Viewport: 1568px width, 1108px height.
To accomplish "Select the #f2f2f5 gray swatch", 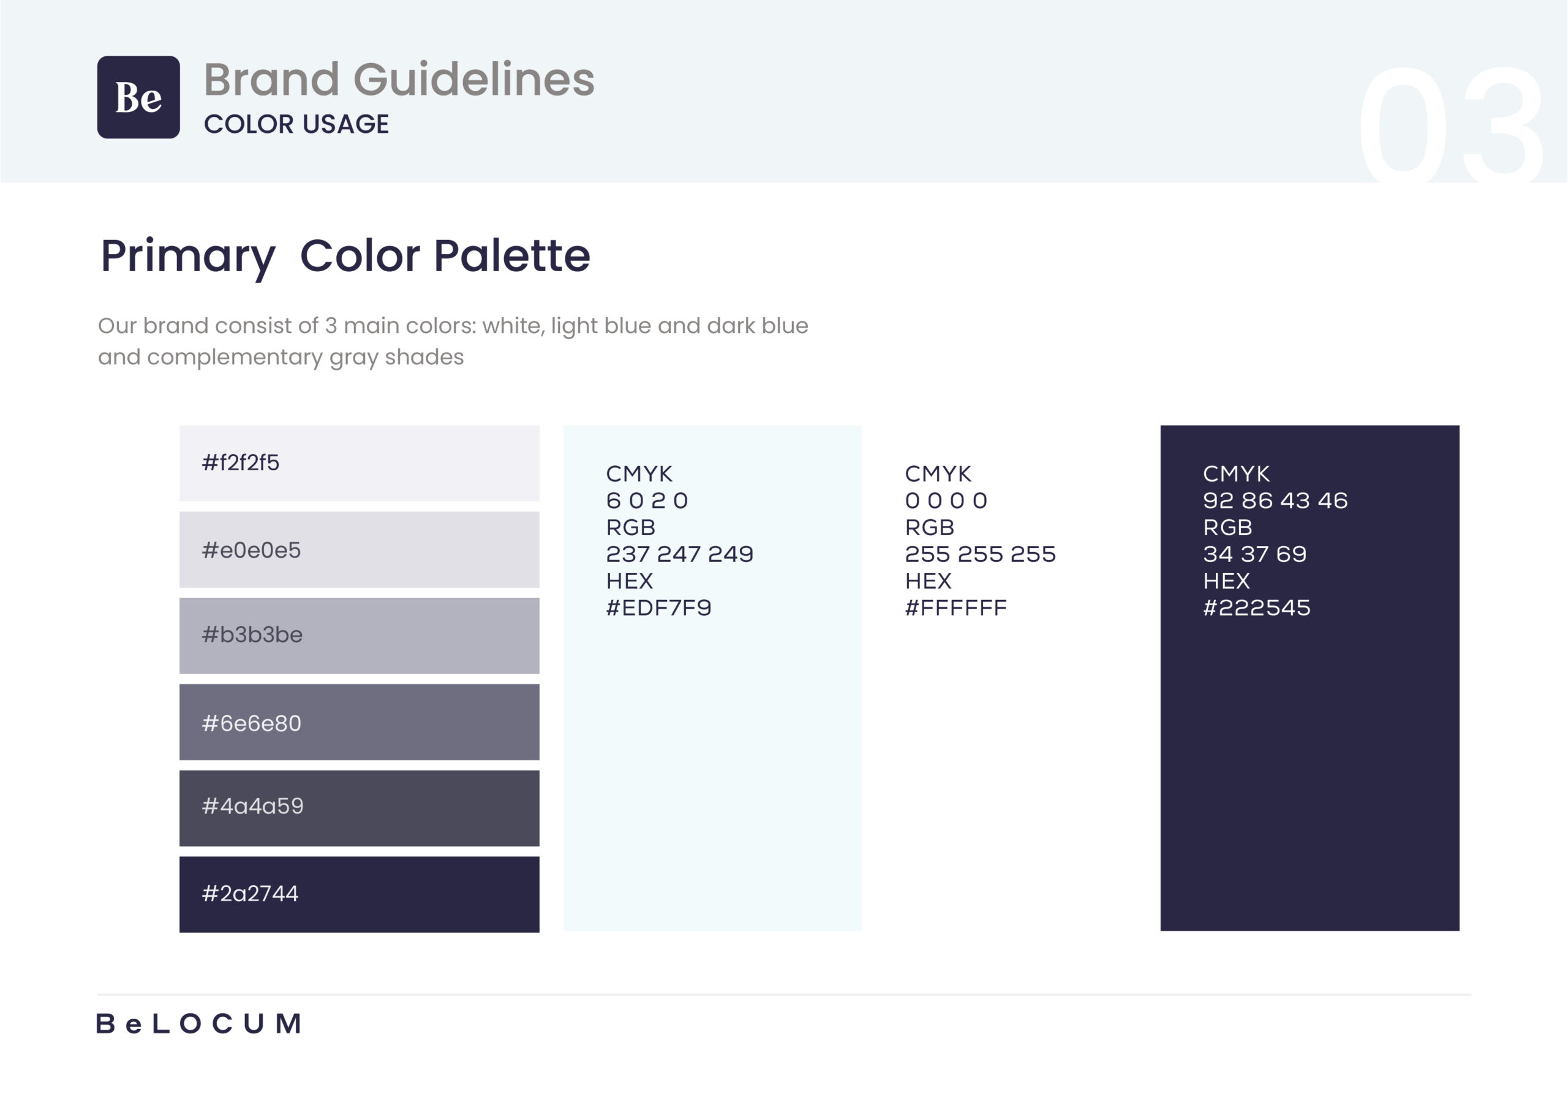I will [359, 463].
